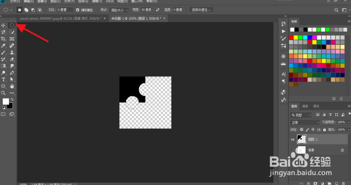This screenshot has width=351, height=185.
Task: Open the opacity (不透明度) dropdown arrow
Action: 348,122
